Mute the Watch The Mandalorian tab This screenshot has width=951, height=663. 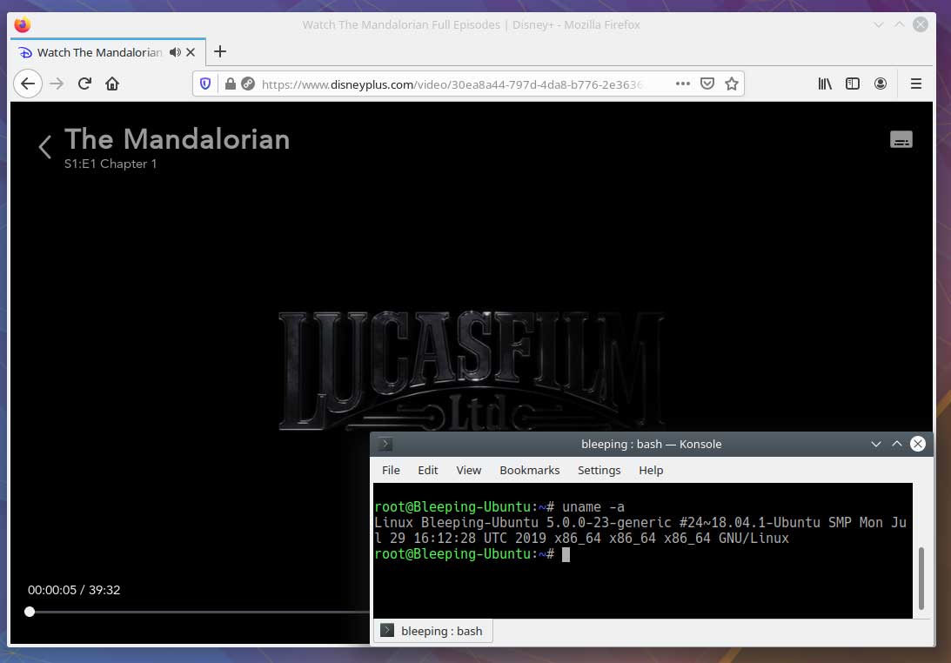[175, 52]
